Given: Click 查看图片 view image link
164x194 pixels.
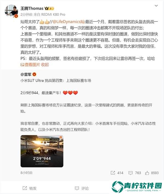Looking at the screenshot, I should [x=32, y=65].
